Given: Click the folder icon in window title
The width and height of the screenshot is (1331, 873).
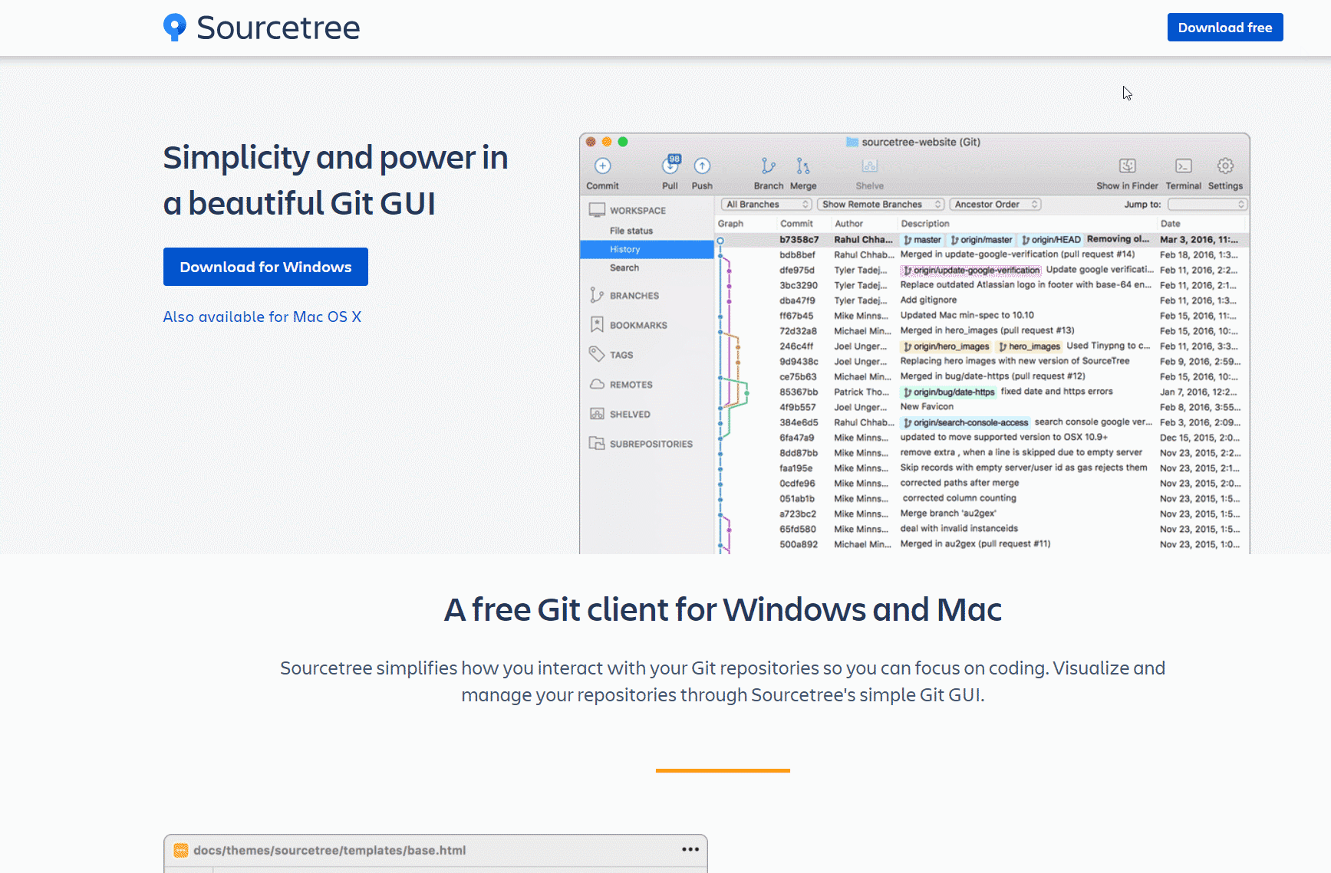Looking at the screenshot, I should pos(852,142).
